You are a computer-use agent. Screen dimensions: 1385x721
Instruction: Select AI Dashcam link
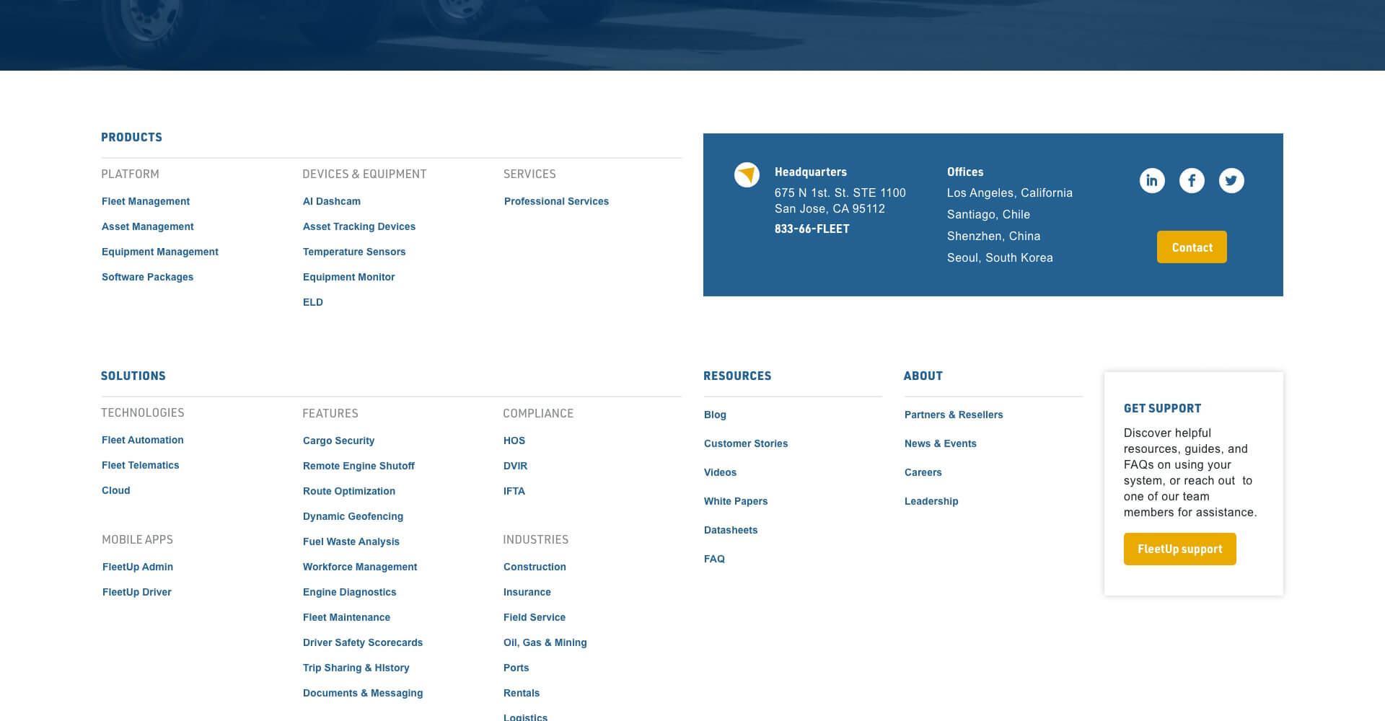[x=332, y=201]
